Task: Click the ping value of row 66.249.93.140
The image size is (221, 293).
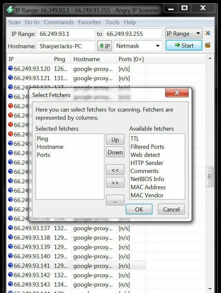Action: tap(61, 256)
